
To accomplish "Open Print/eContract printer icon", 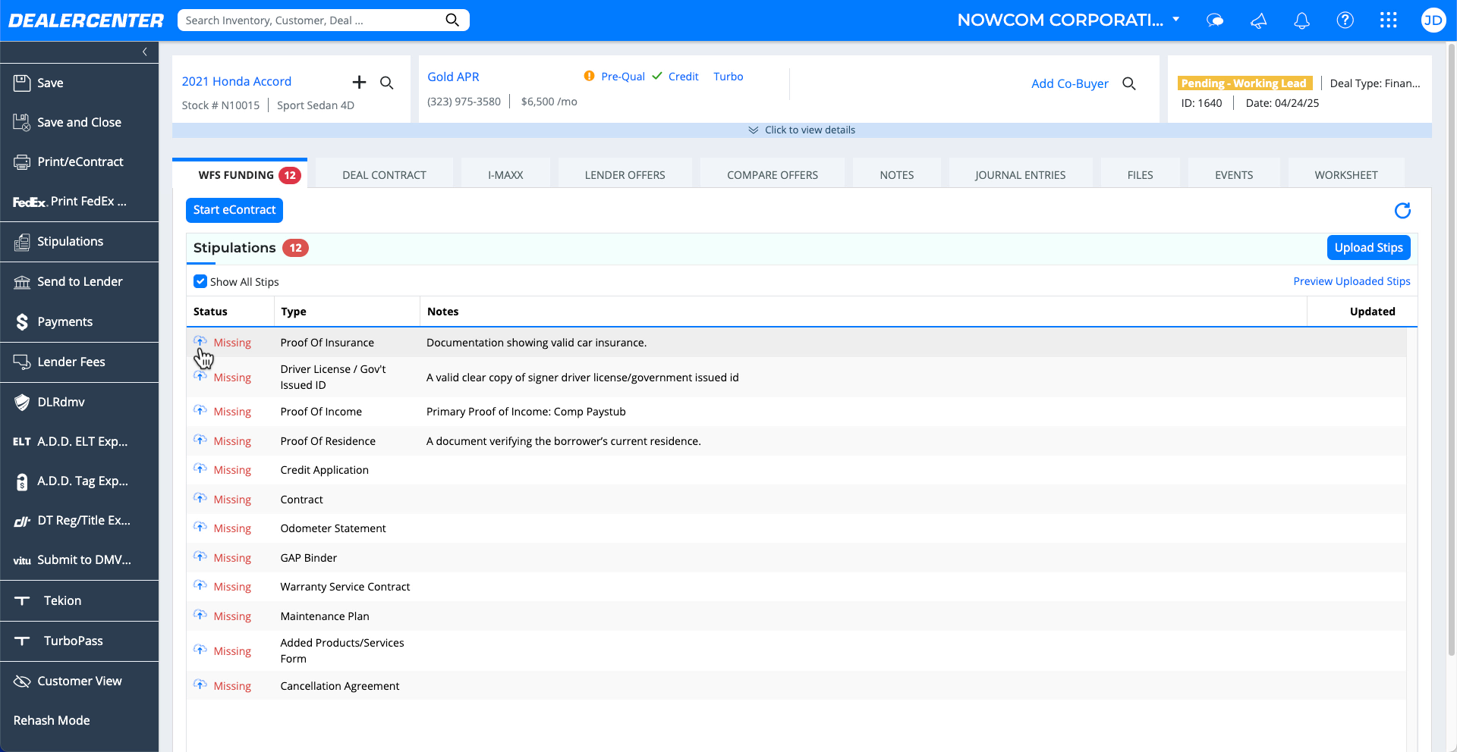I will click(x=22, y=161).
